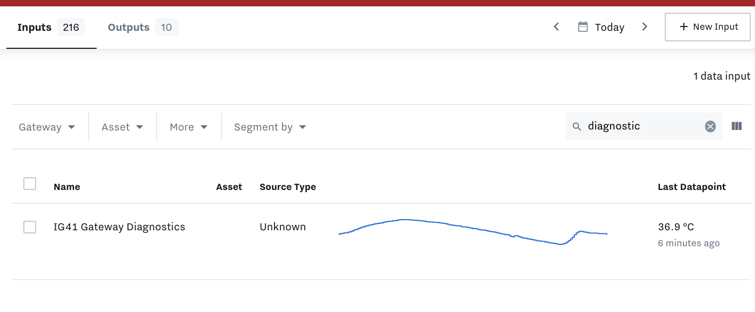Switch to the Outputs tab
The width and height of the screenshot is (755, 312).
point(142,27)
